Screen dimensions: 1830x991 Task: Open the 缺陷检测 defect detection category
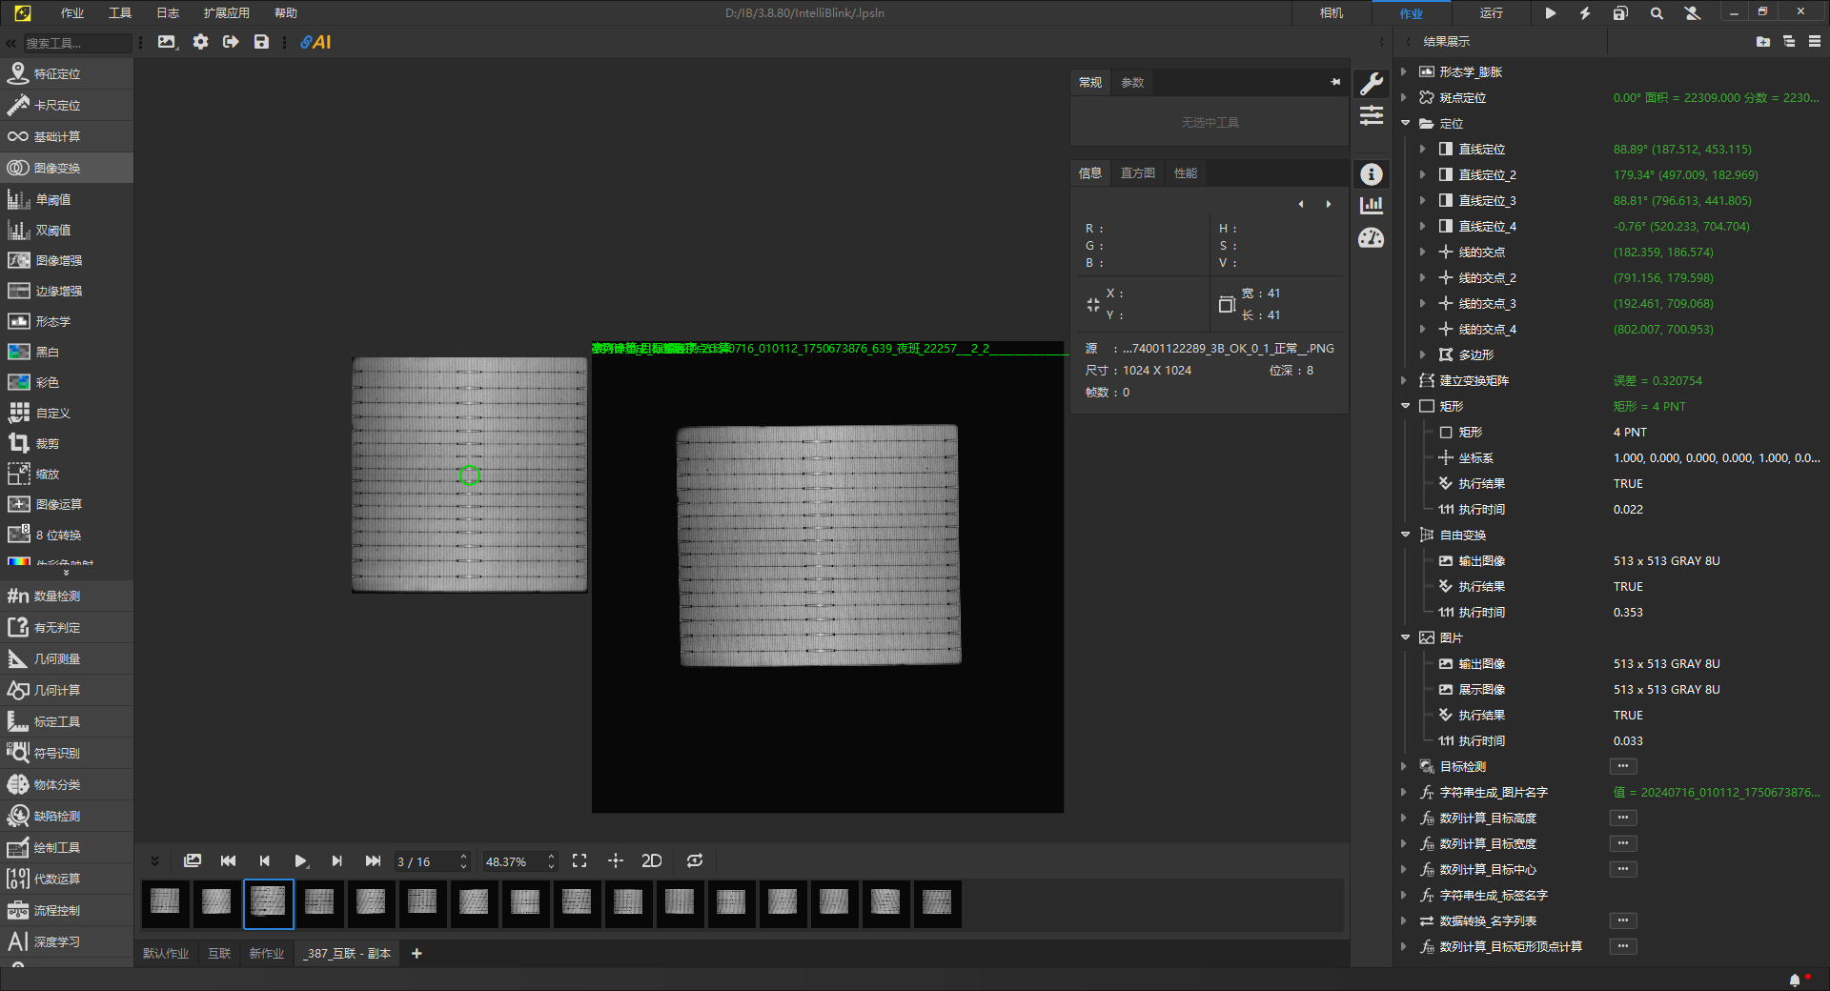click(x=56, y=817)
